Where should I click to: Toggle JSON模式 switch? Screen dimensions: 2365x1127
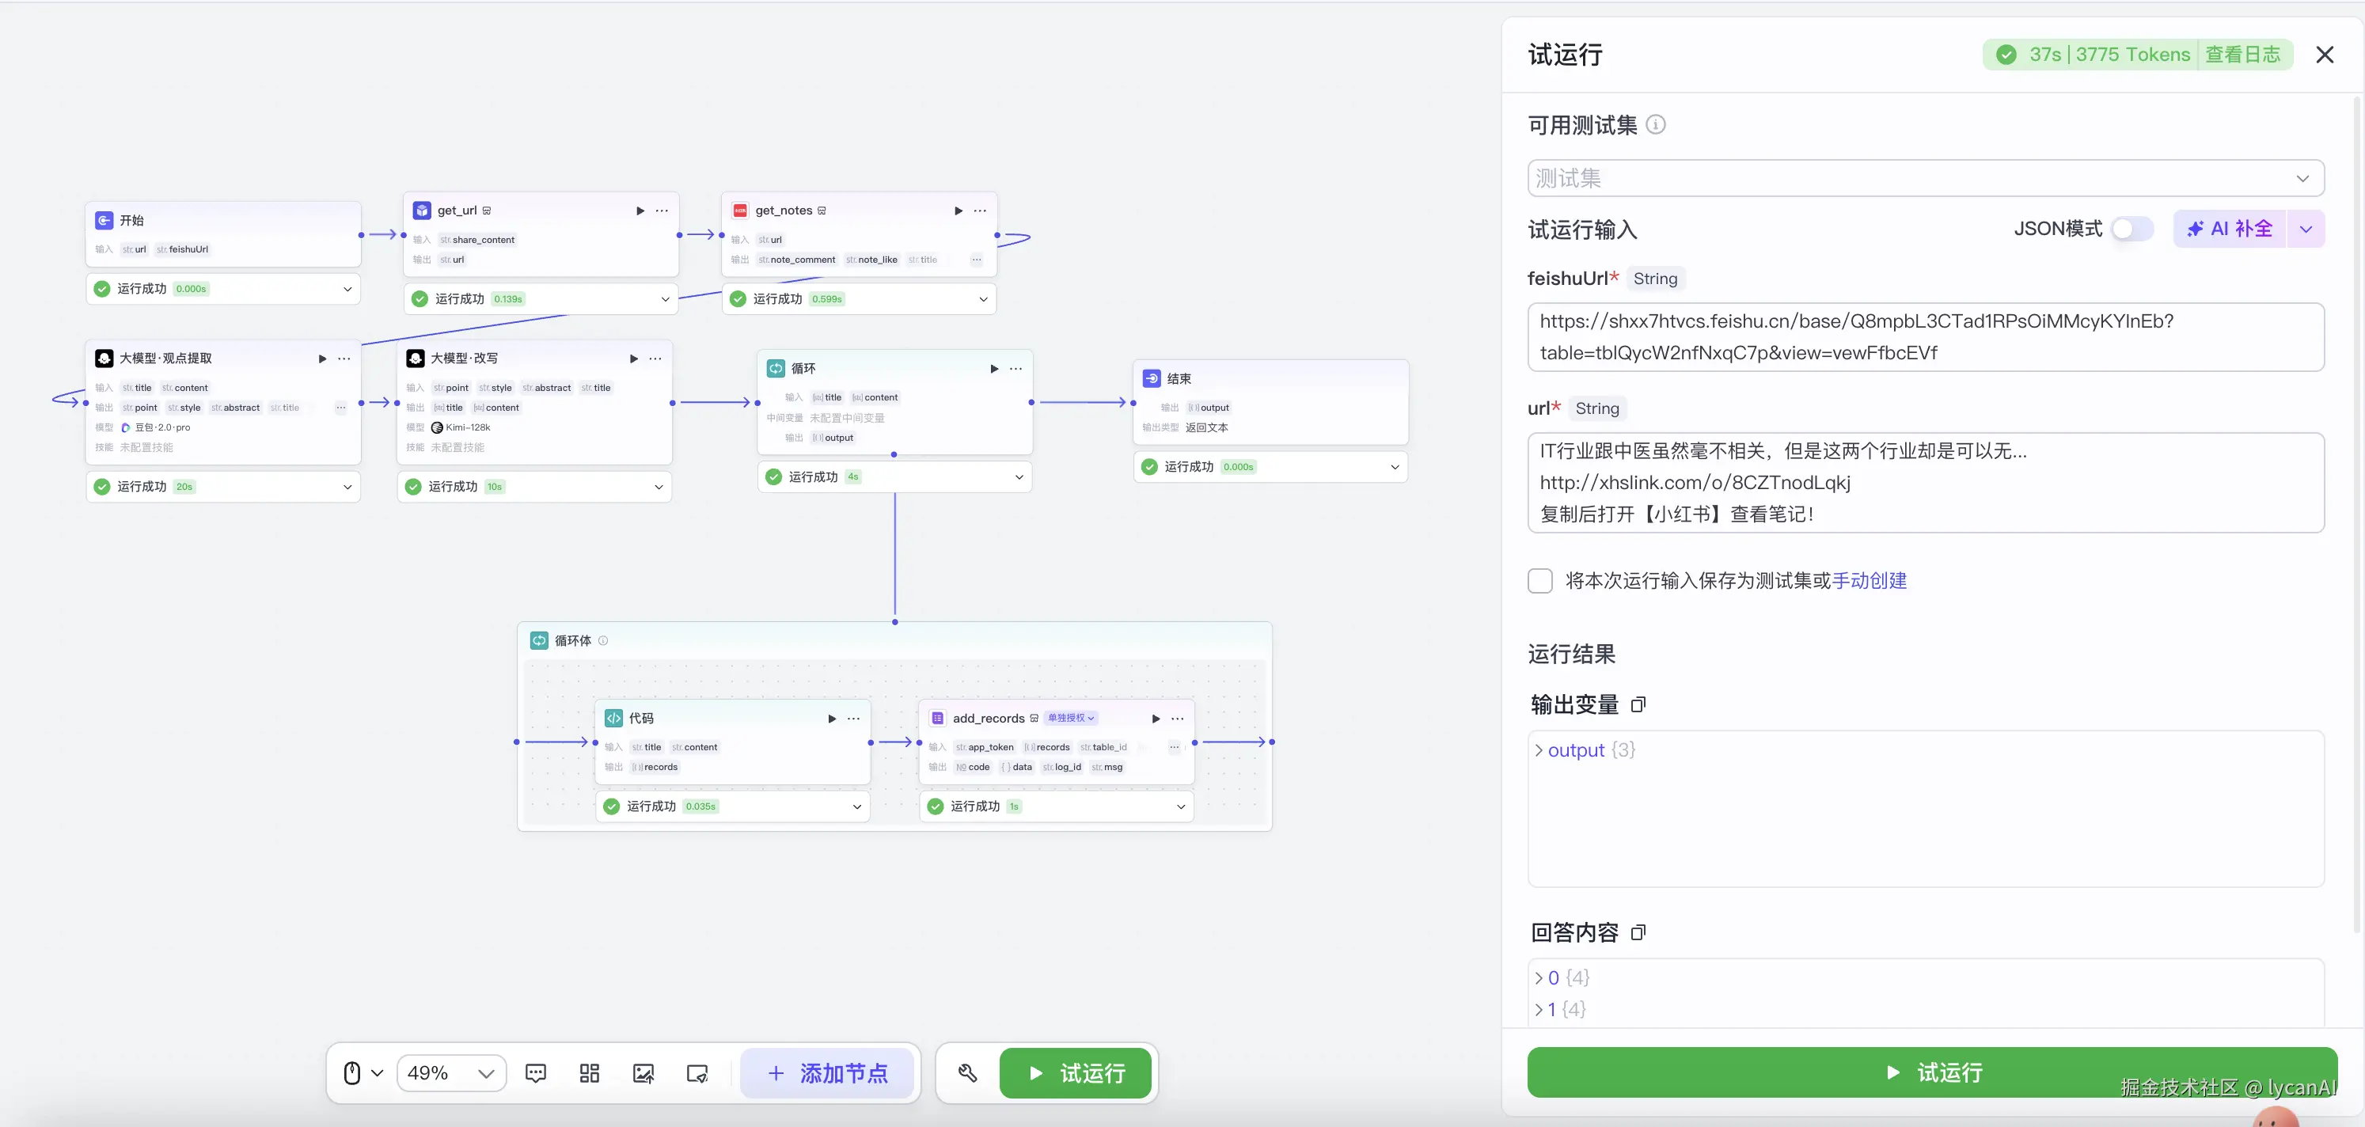[x=2131, y=229]
